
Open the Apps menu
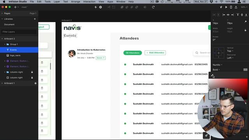(x=110, y=2)
